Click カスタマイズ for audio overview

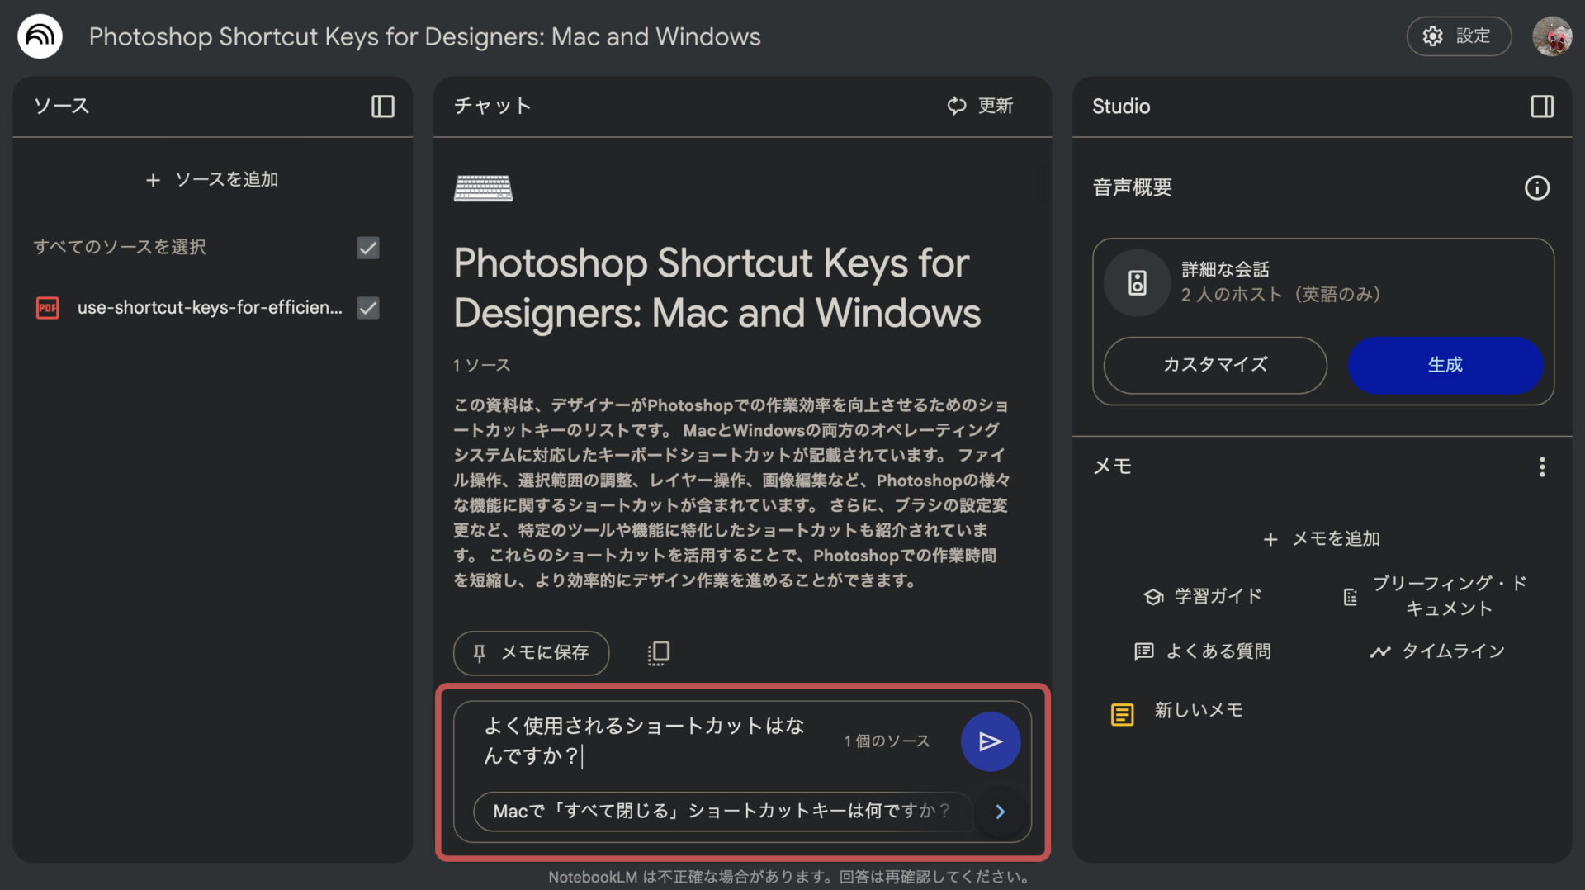(x=1215, y=365)
